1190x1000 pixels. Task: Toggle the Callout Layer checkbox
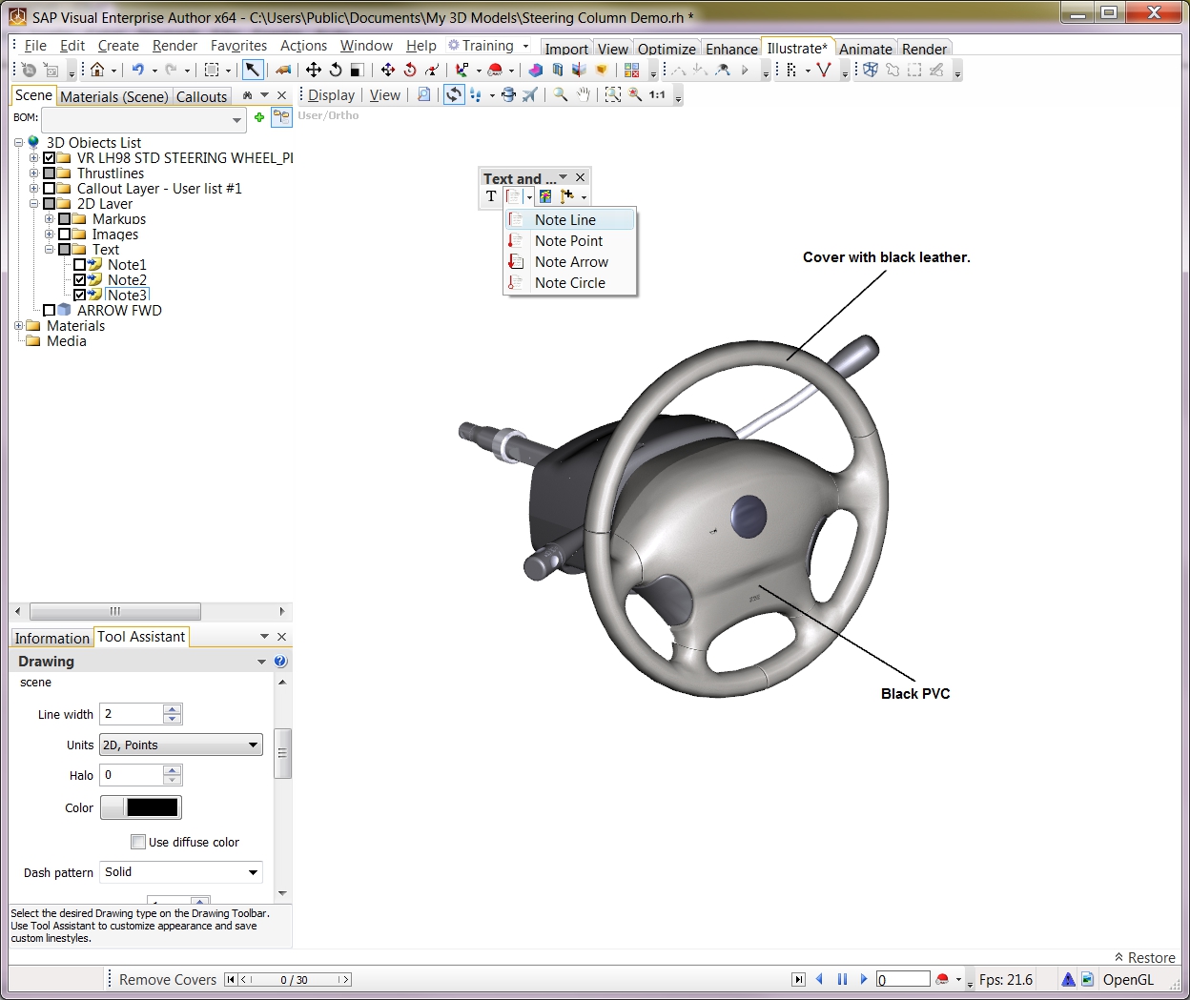[x=49, y=189]
